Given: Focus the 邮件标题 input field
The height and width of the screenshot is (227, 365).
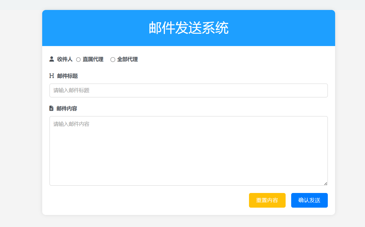Looking at the screenshot, I should click(x=188, y=90).
